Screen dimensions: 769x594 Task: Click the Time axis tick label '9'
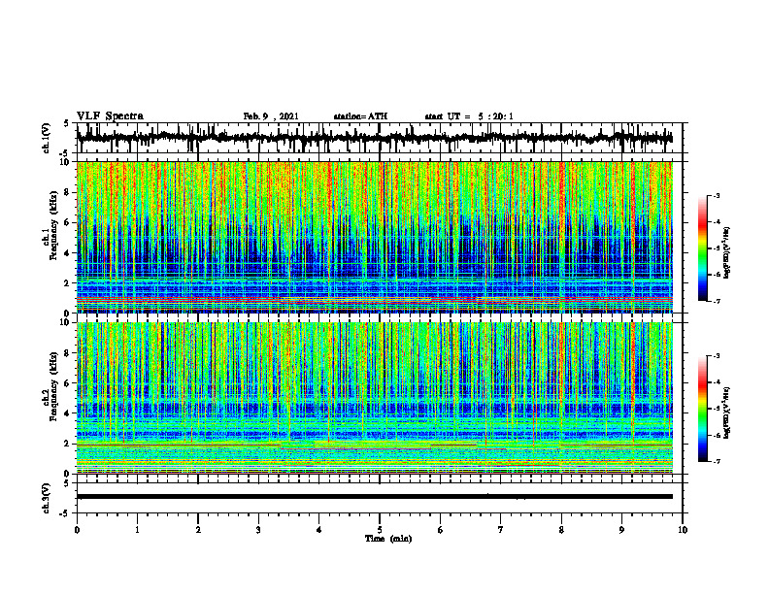pyautogui.click(x=621, y=530)
